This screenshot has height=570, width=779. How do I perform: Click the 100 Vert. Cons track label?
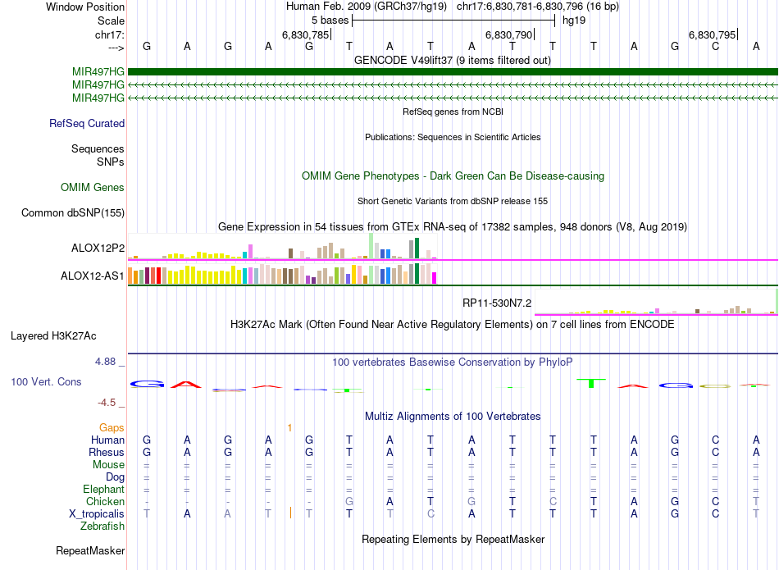click(46, 381)
